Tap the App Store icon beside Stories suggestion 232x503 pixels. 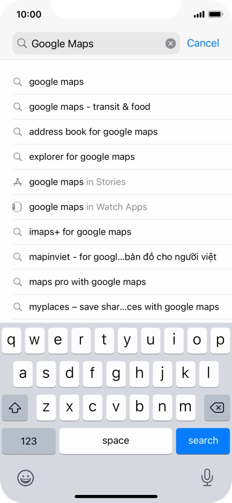click(x=18, y=182)
